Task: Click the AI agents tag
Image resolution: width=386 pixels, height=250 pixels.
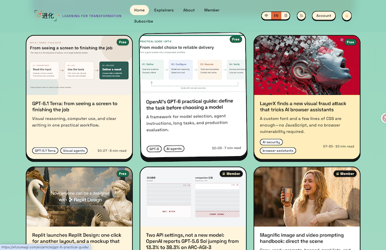Action: tap(174, 149)
